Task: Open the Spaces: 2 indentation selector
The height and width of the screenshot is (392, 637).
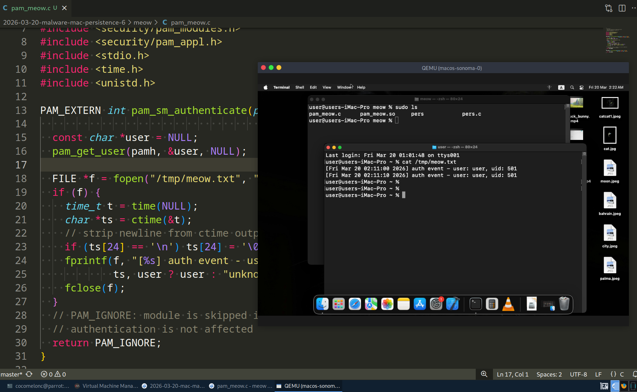Action: 549,374
